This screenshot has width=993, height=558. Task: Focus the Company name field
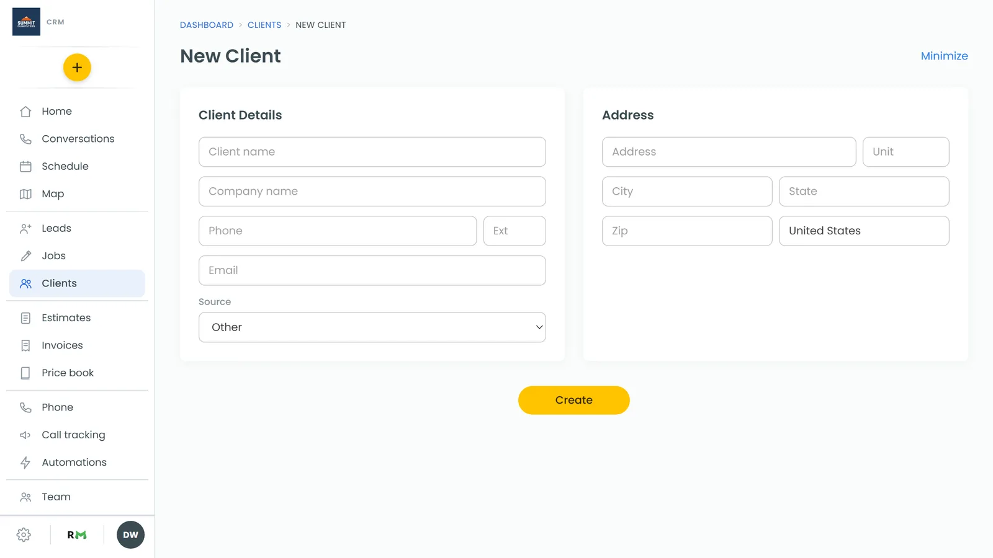(x=372, y=192)
